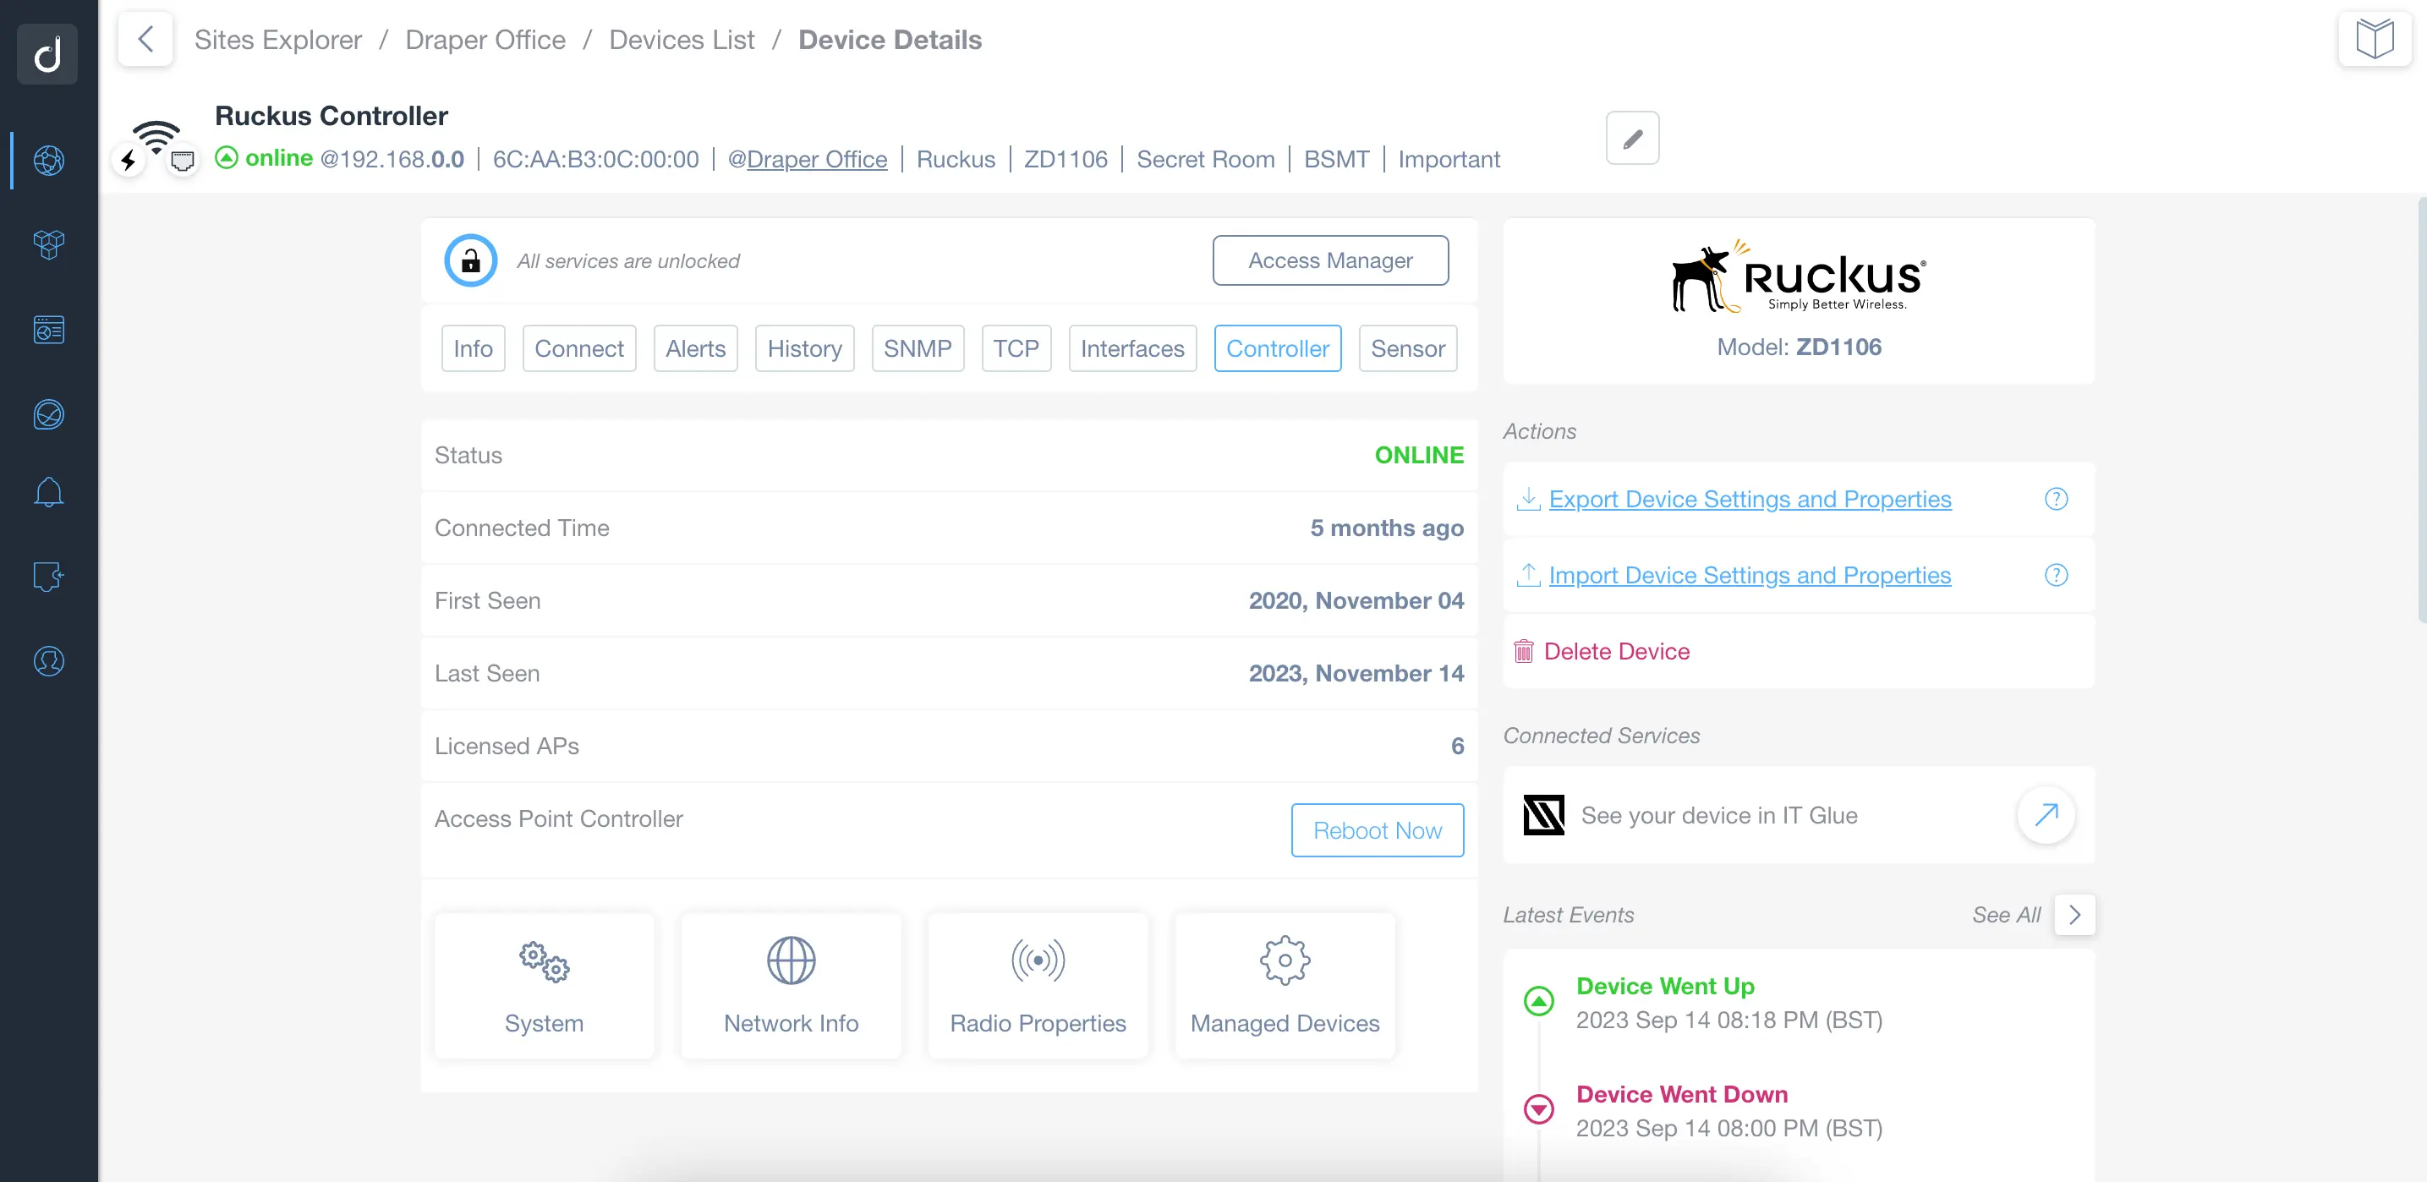Open the user guide book icon
Image resolution: width=2427 pixels, height=1182 pixels.
coord(2375,40)
